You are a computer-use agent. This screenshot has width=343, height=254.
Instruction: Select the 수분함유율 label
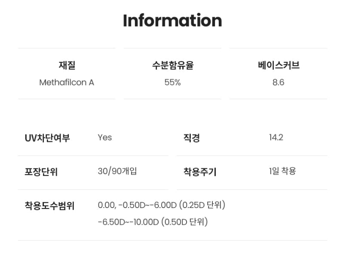tap(172, 65)
